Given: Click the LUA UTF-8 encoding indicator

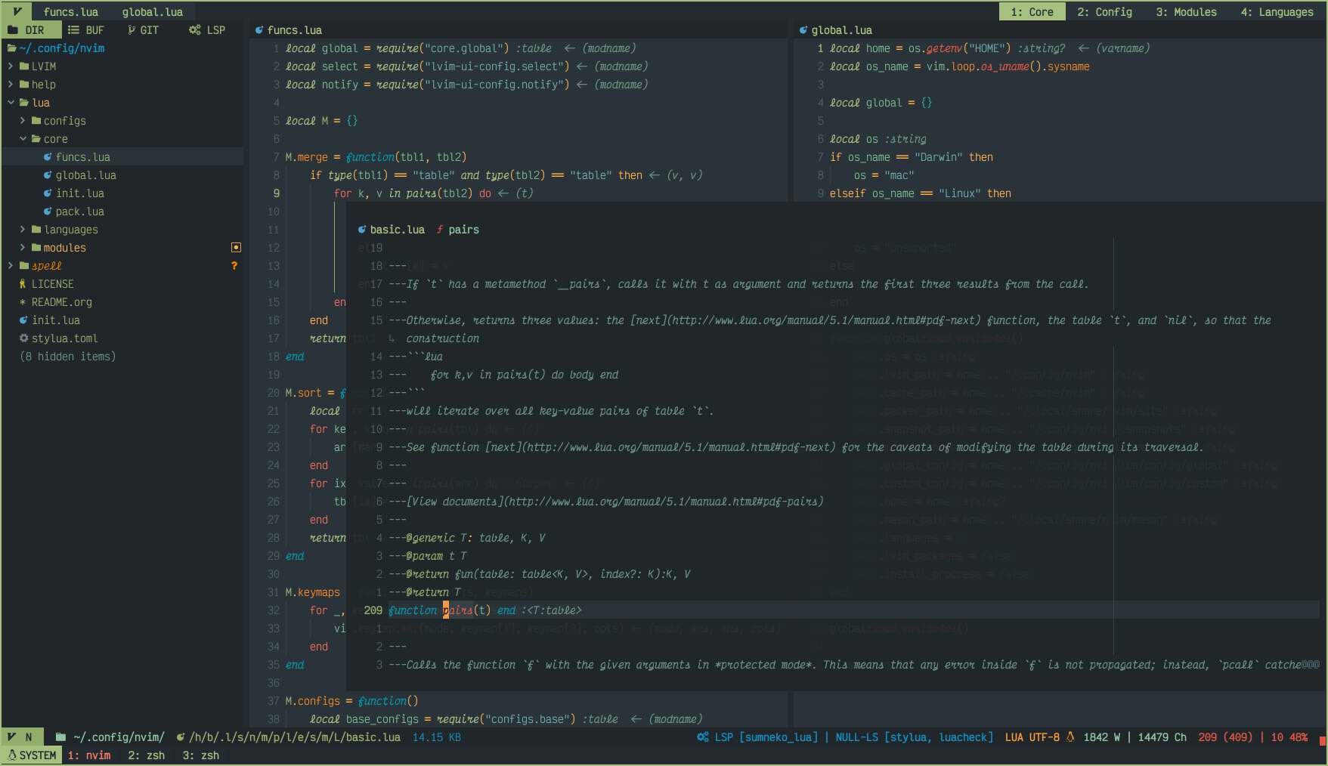Looking at the screenshot, I should coord(1032,737).
